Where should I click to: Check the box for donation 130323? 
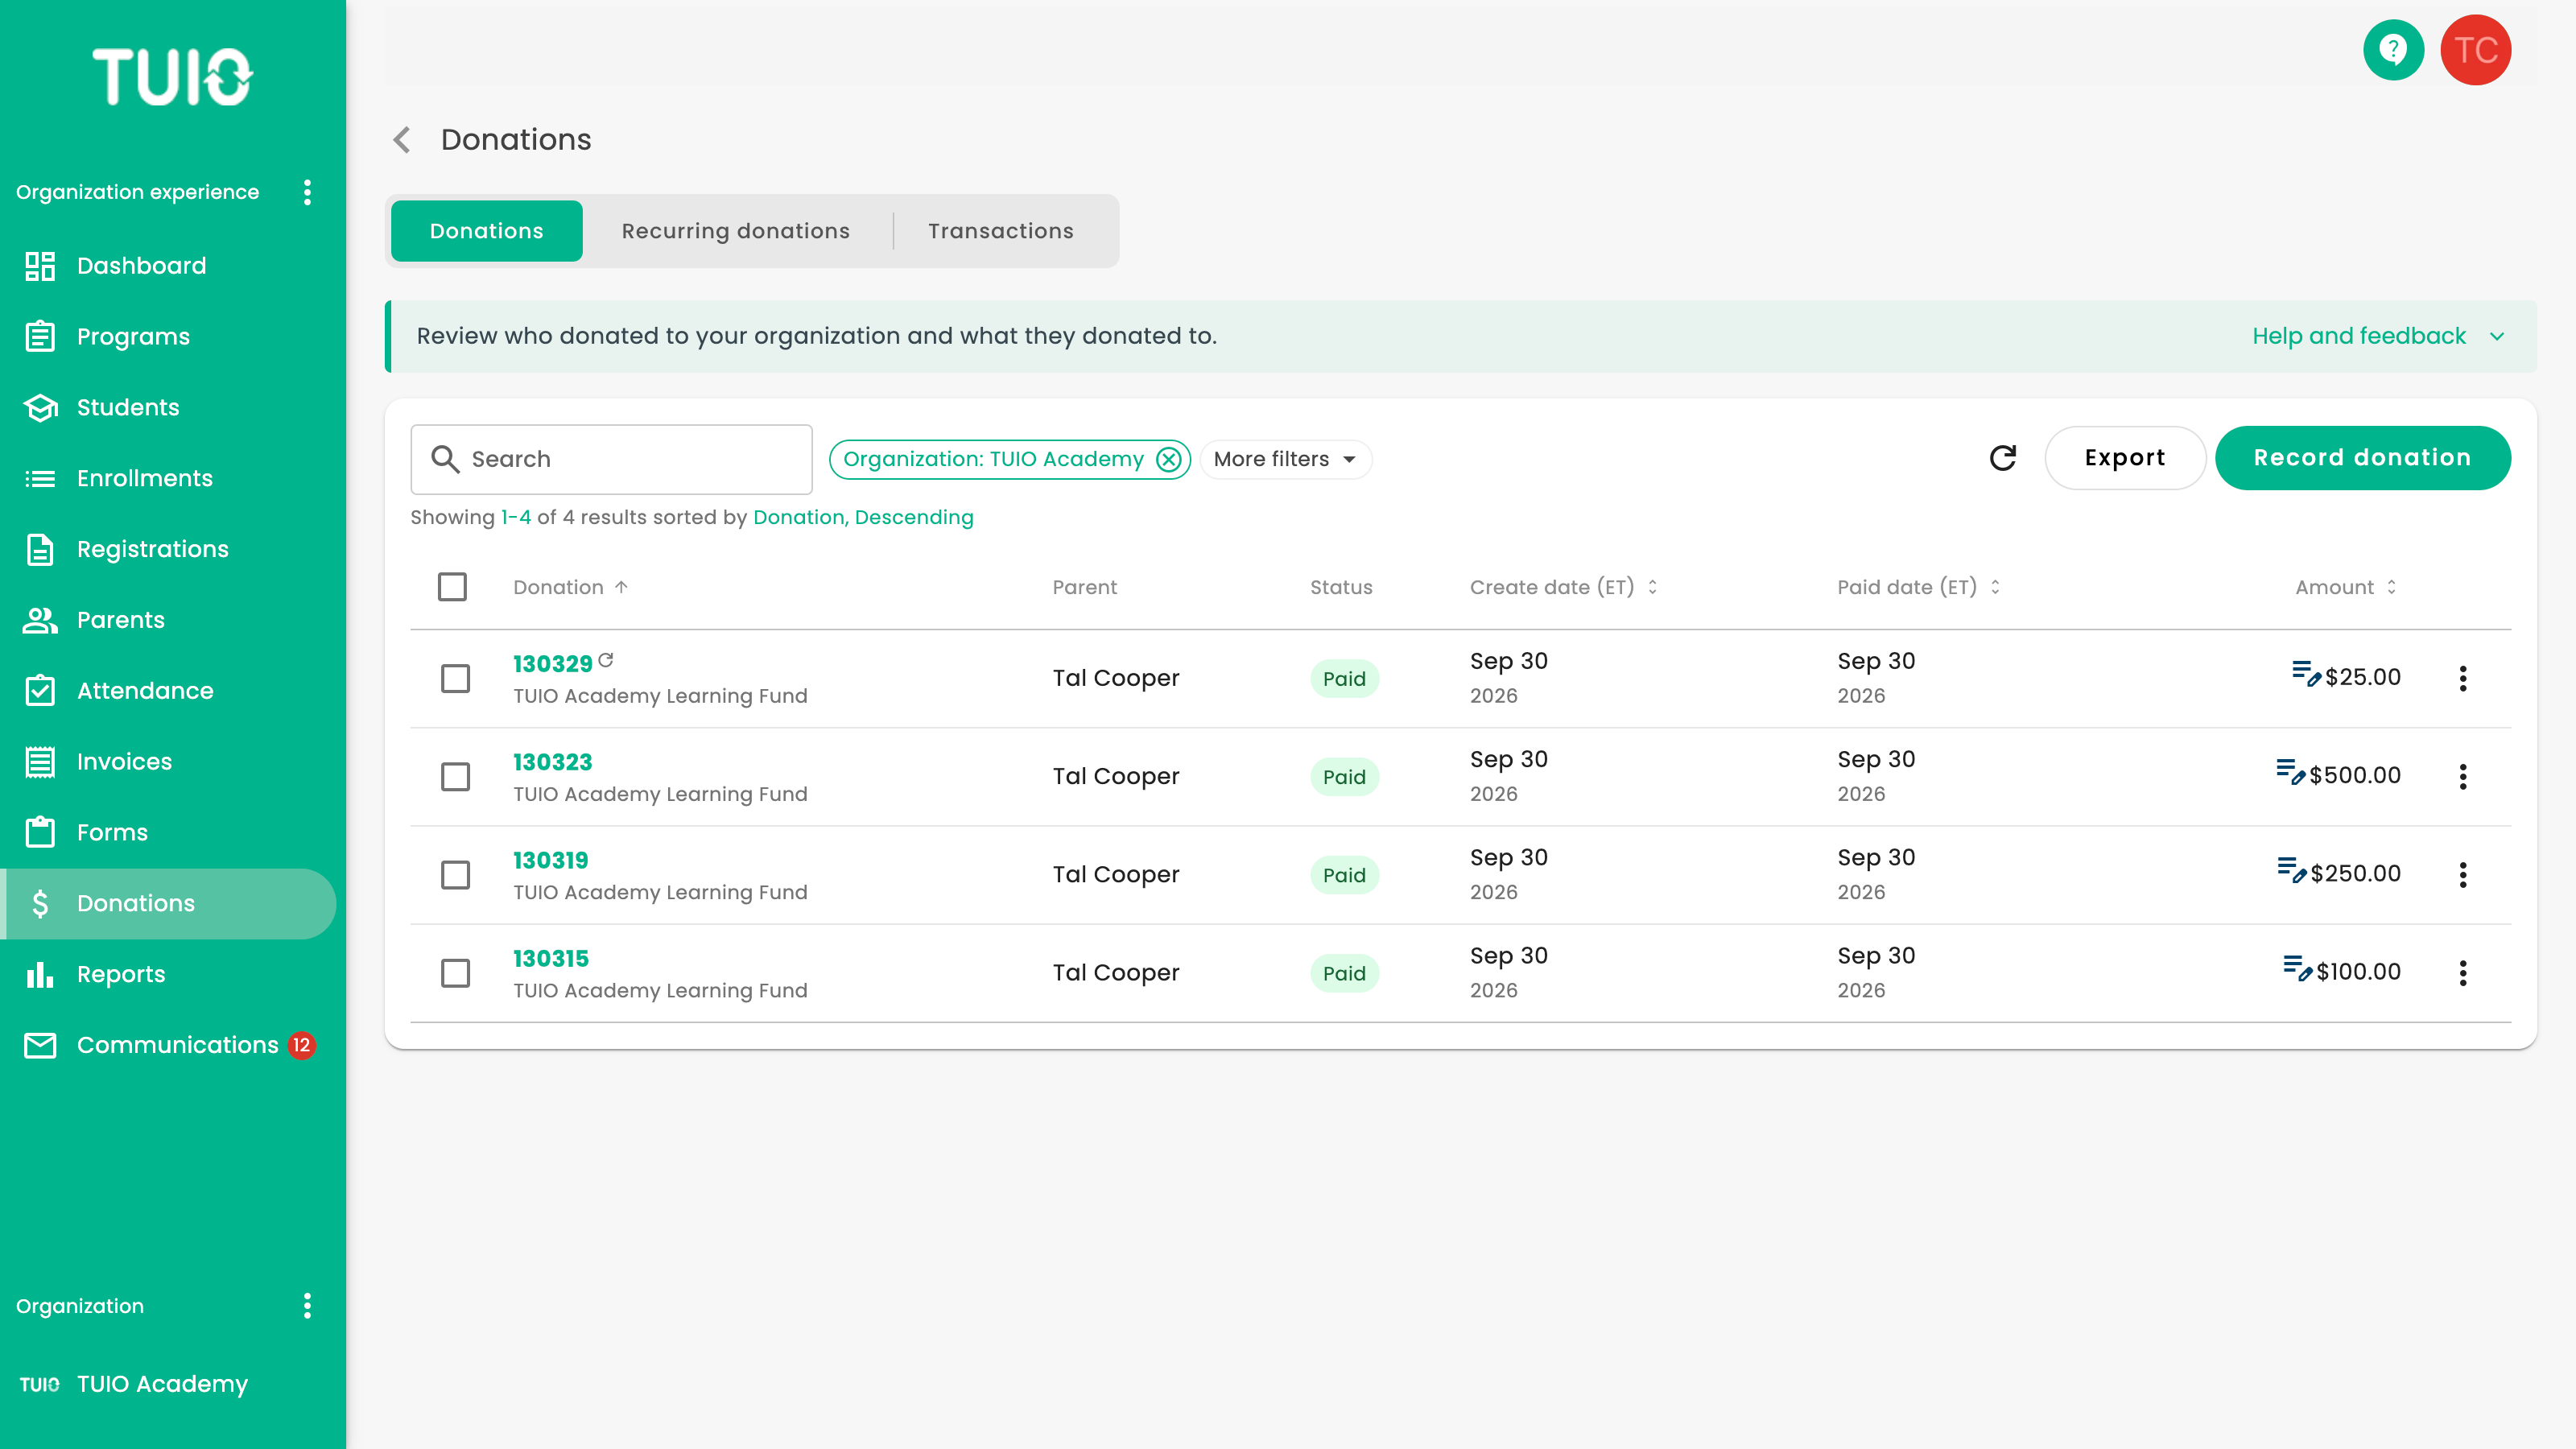pos(455,776)
